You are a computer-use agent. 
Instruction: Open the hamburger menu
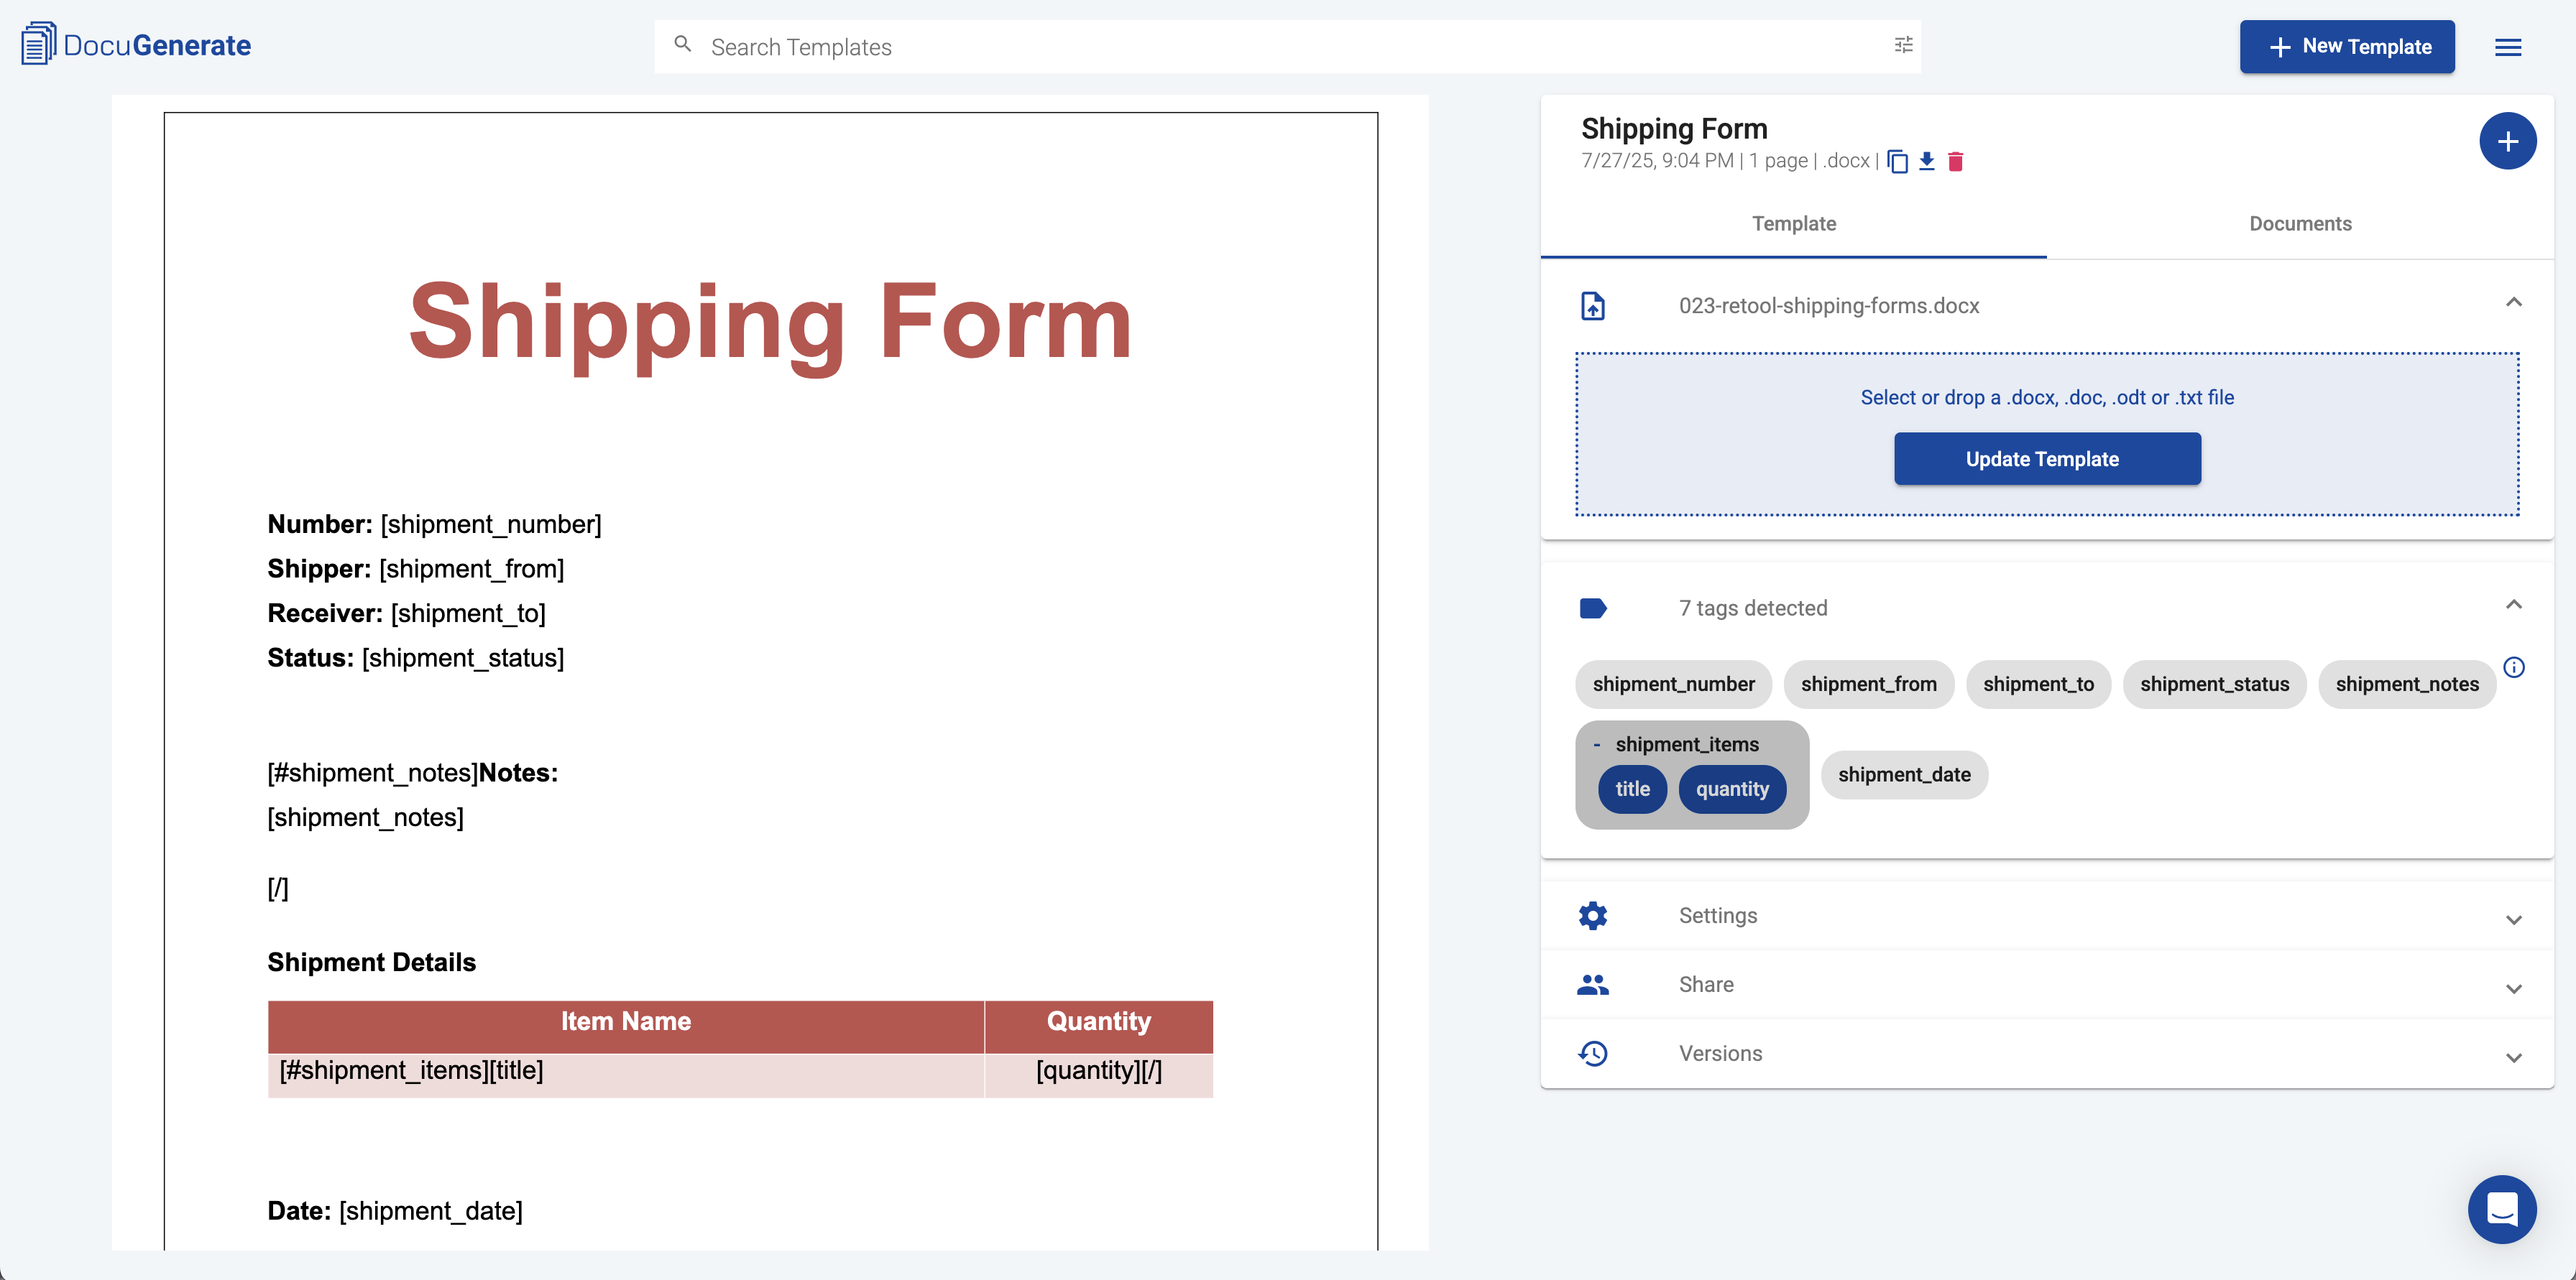click(x=2507, y=47)
